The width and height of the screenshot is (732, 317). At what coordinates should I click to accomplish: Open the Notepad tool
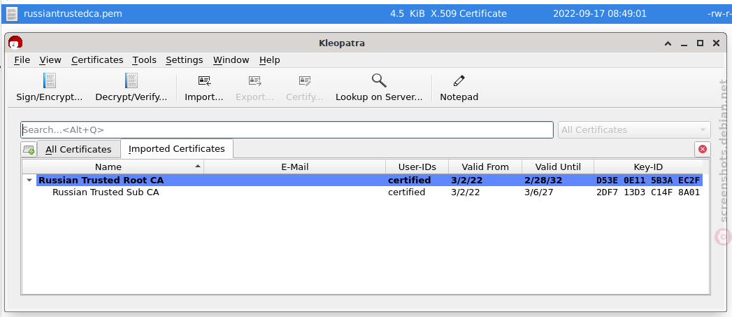point(459,87)
